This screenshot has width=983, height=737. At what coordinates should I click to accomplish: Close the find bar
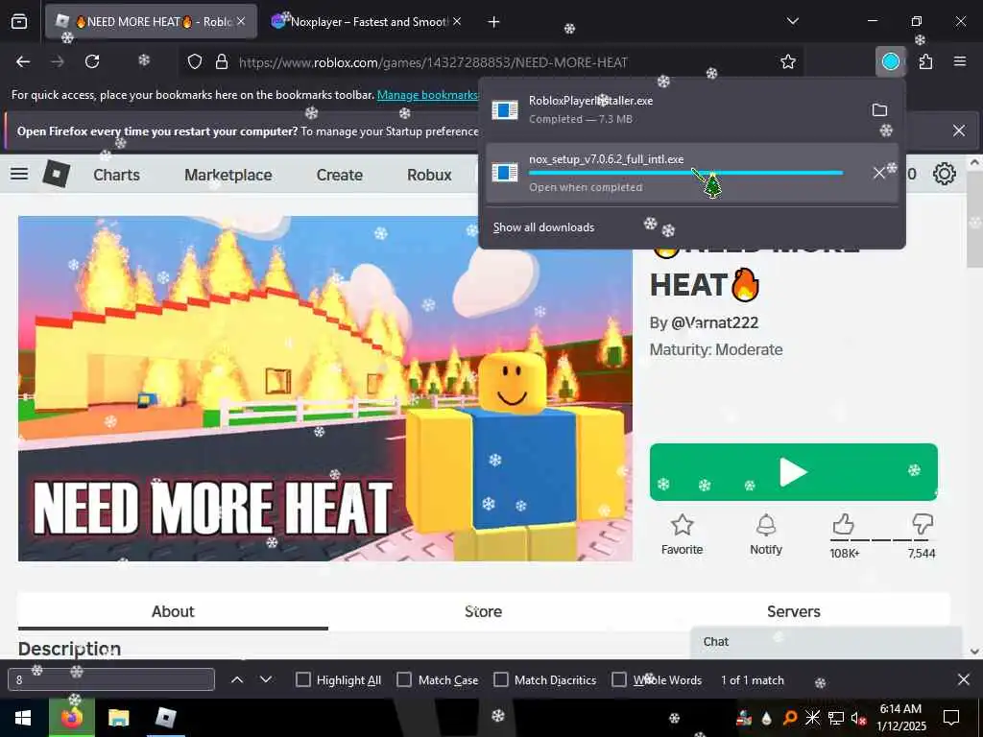coord(964,679)
